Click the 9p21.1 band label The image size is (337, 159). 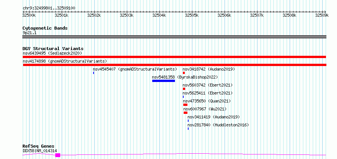pos(29,33)
